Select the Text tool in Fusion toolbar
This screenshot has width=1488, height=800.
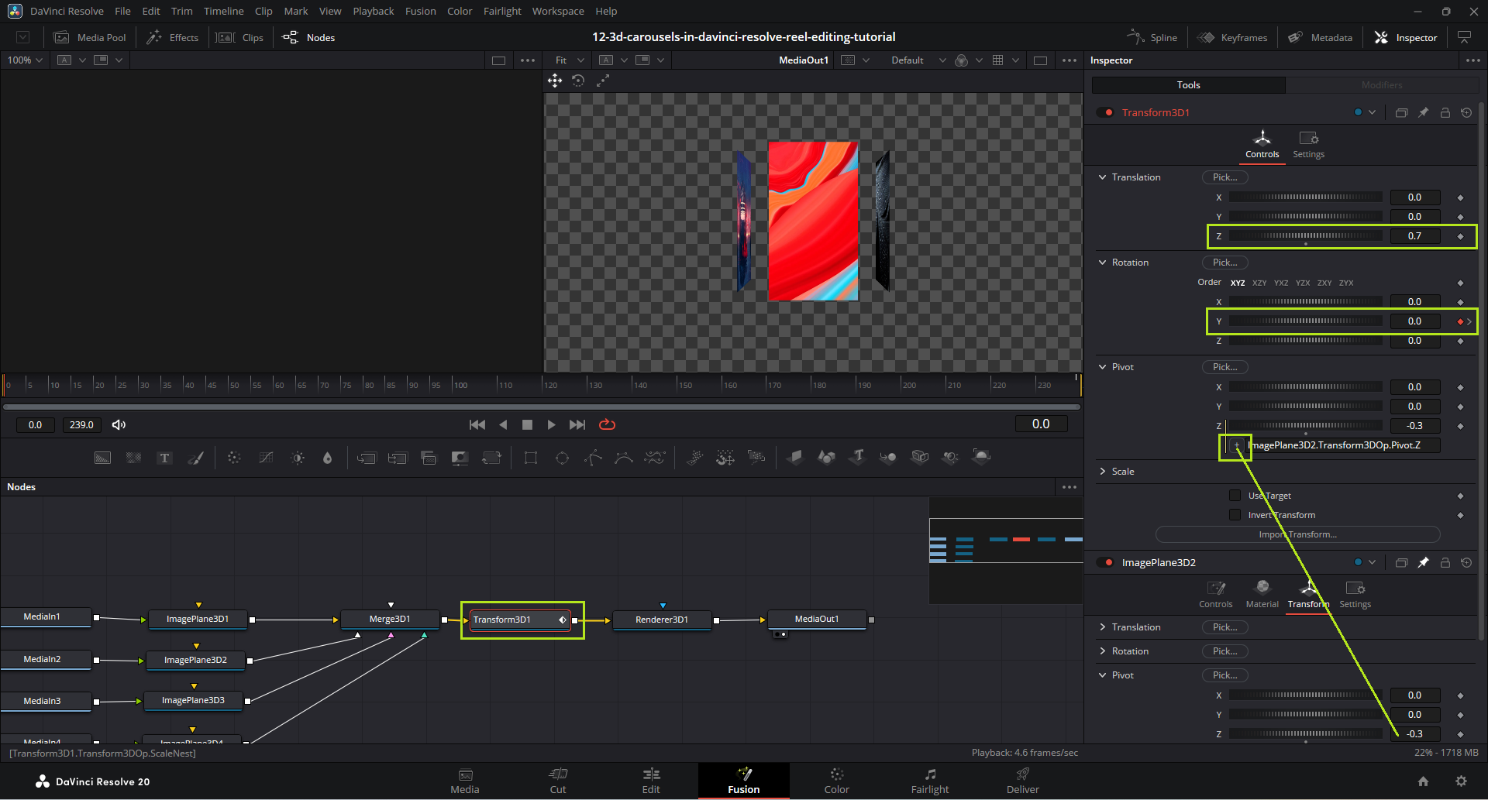tap(164, 458)
